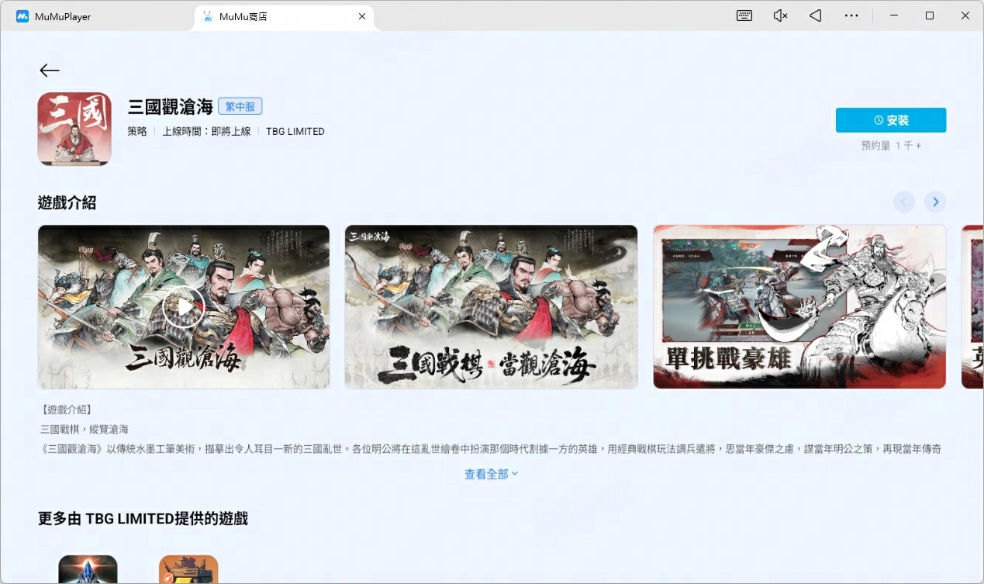Click the 策略 category label
The width and height of the screenshot is (984, 584).
[x=137, y=132]
